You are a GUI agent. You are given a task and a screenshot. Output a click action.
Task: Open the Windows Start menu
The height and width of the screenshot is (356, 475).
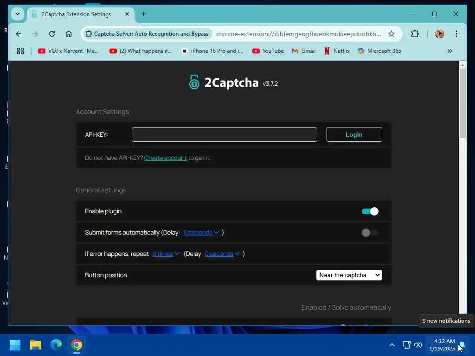tap(15, 345)
